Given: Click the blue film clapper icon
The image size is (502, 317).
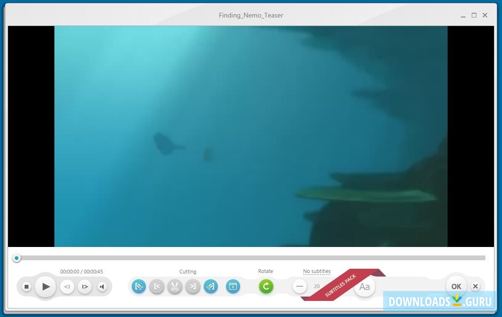Looking at the screenshot, I should click(233, 286).
